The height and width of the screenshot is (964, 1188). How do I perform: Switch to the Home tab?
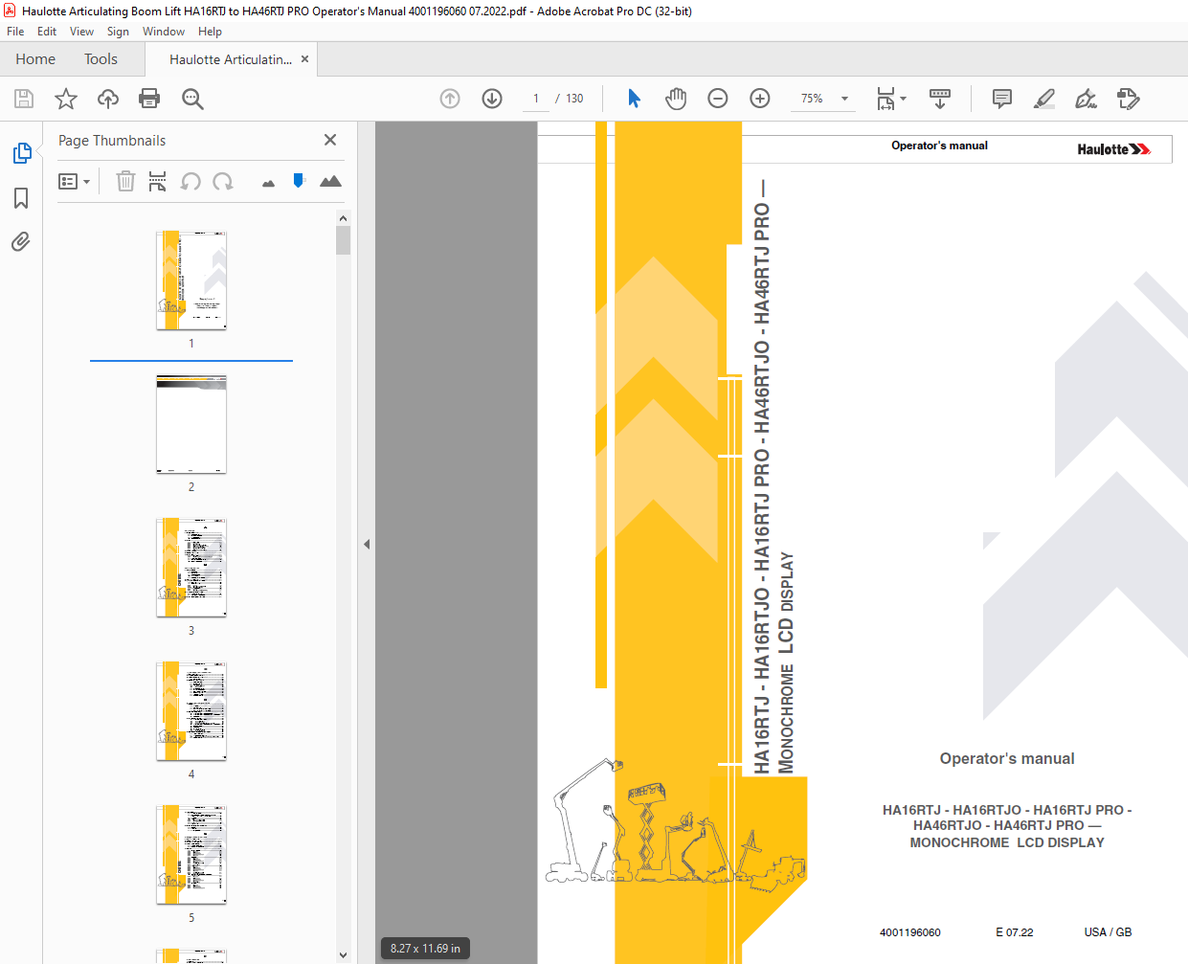click(x=35, y=59)
